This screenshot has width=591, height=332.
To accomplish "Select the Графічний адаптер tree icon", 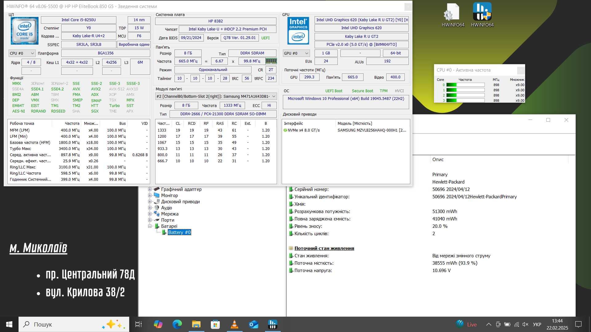I will pos(157,189).
